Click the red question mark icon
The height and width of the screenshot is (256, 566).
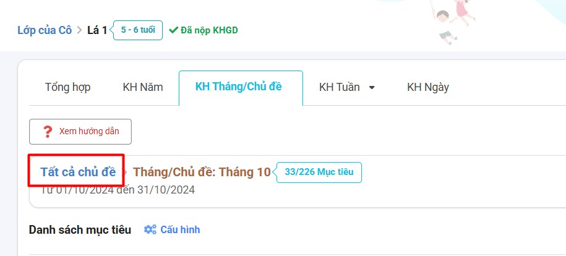pos(48,132)
